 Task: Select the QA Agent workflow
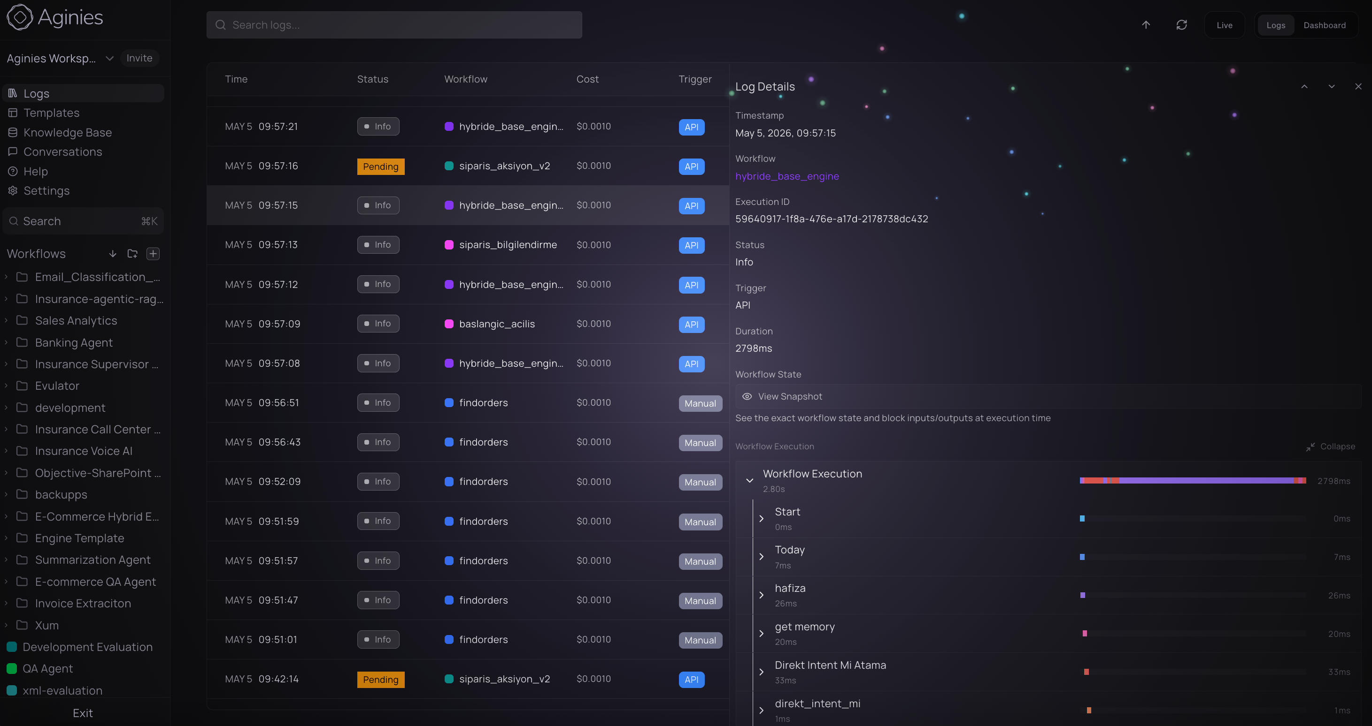tap(84, 669)
